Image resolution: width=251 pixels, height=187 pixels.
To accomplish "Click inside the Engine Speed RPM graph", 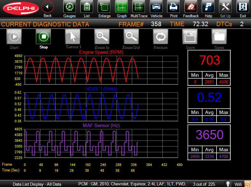I will [101, 70].
